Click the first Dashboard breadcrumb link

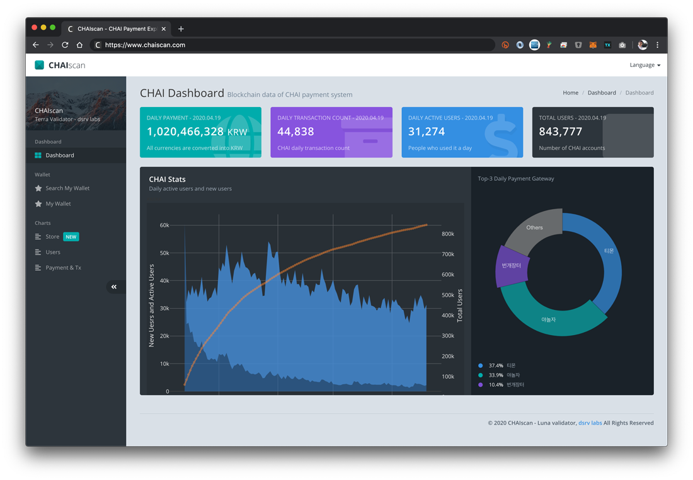[x=602, y=93]
